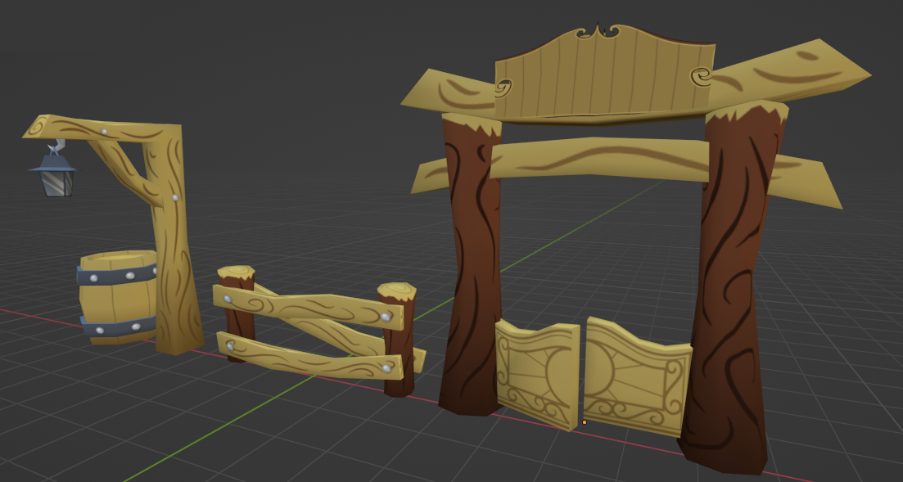This screenshot has width=903, height=482.
Task: Select the upper horizontal fence plank
Action: [x=308, y=307]
